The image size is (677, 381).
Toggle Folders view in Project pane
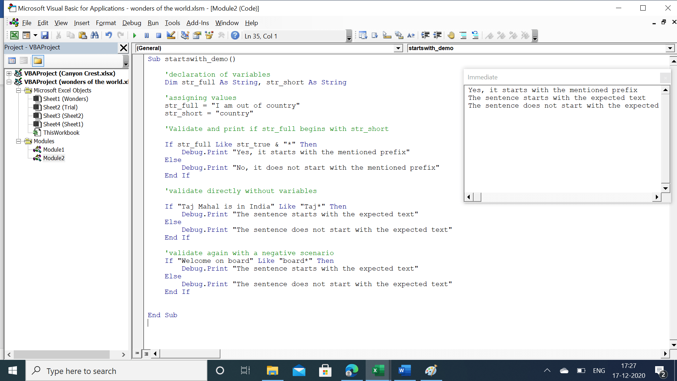coord(38,61)
